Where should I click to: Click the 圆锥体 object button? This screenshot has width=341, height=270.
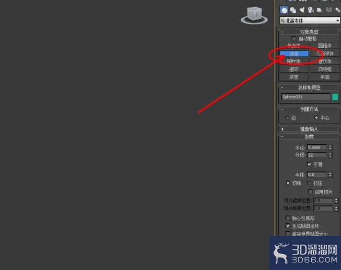coord(324,45)
